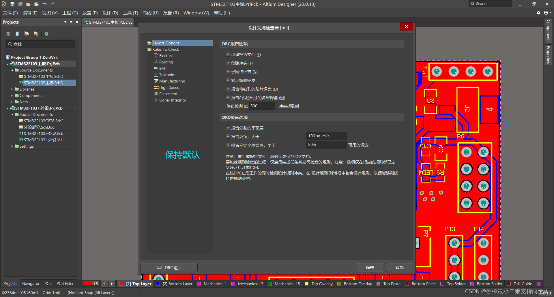This screenshot has height=297, width=554.
Task: Collapse main board Source Documents folder
Action: 12,70
